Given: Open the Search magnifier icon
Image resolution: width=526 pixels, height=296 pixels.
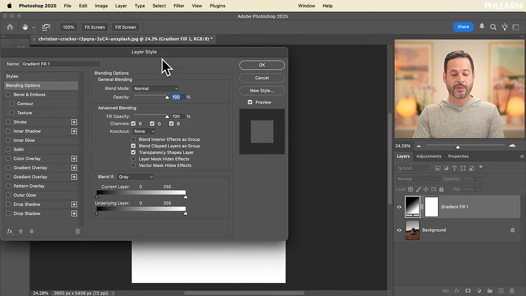Looking at the screenshot, I should click(x=493, y=27).
